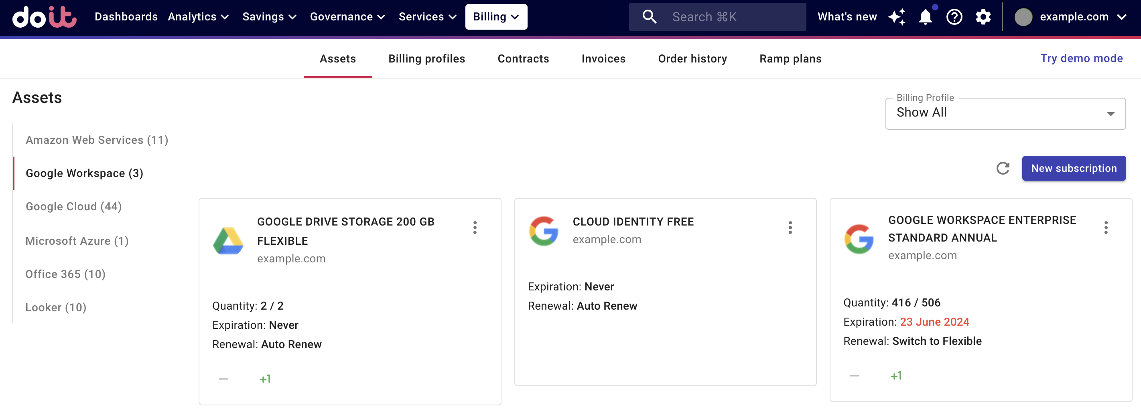Select Microsoft Azure (1) category
The height and width of the screenshot is (419, 1141).
click(77, 241)
